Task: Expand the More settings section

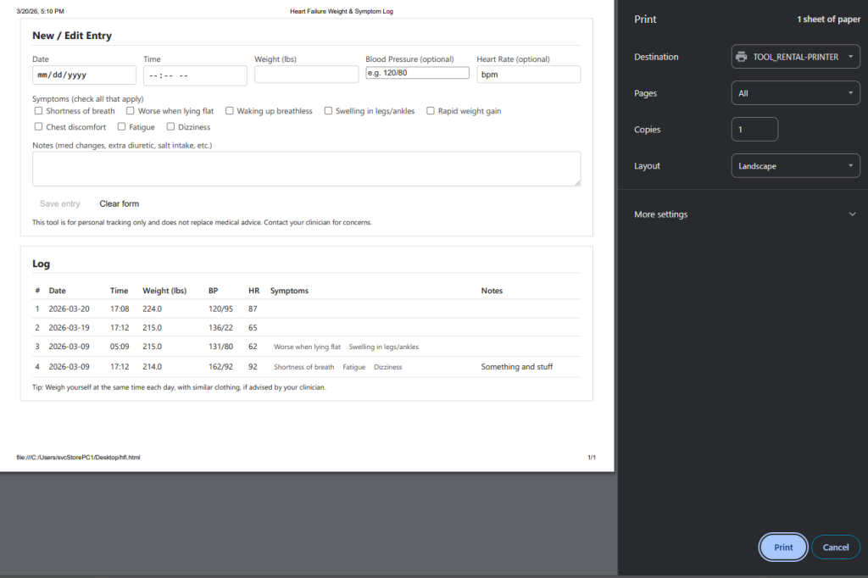Action: coord(744,214)
